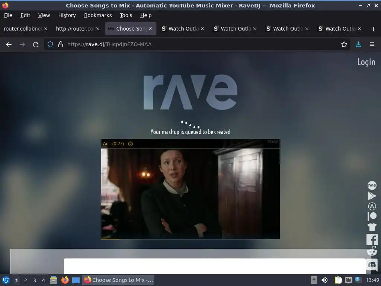Click the 13:49 clock
Screen dimensions: 381x286
coord(372,280)
